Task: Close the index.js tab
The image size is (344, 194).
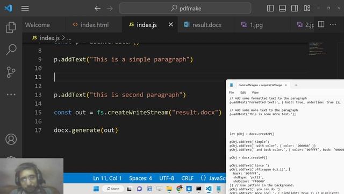Action: 171,25
